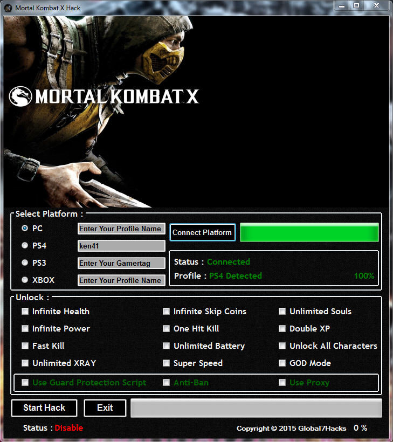Turn on the GOD Mode checkbox
This screenshot has width=393, height=442.
[x=282, y=363]
